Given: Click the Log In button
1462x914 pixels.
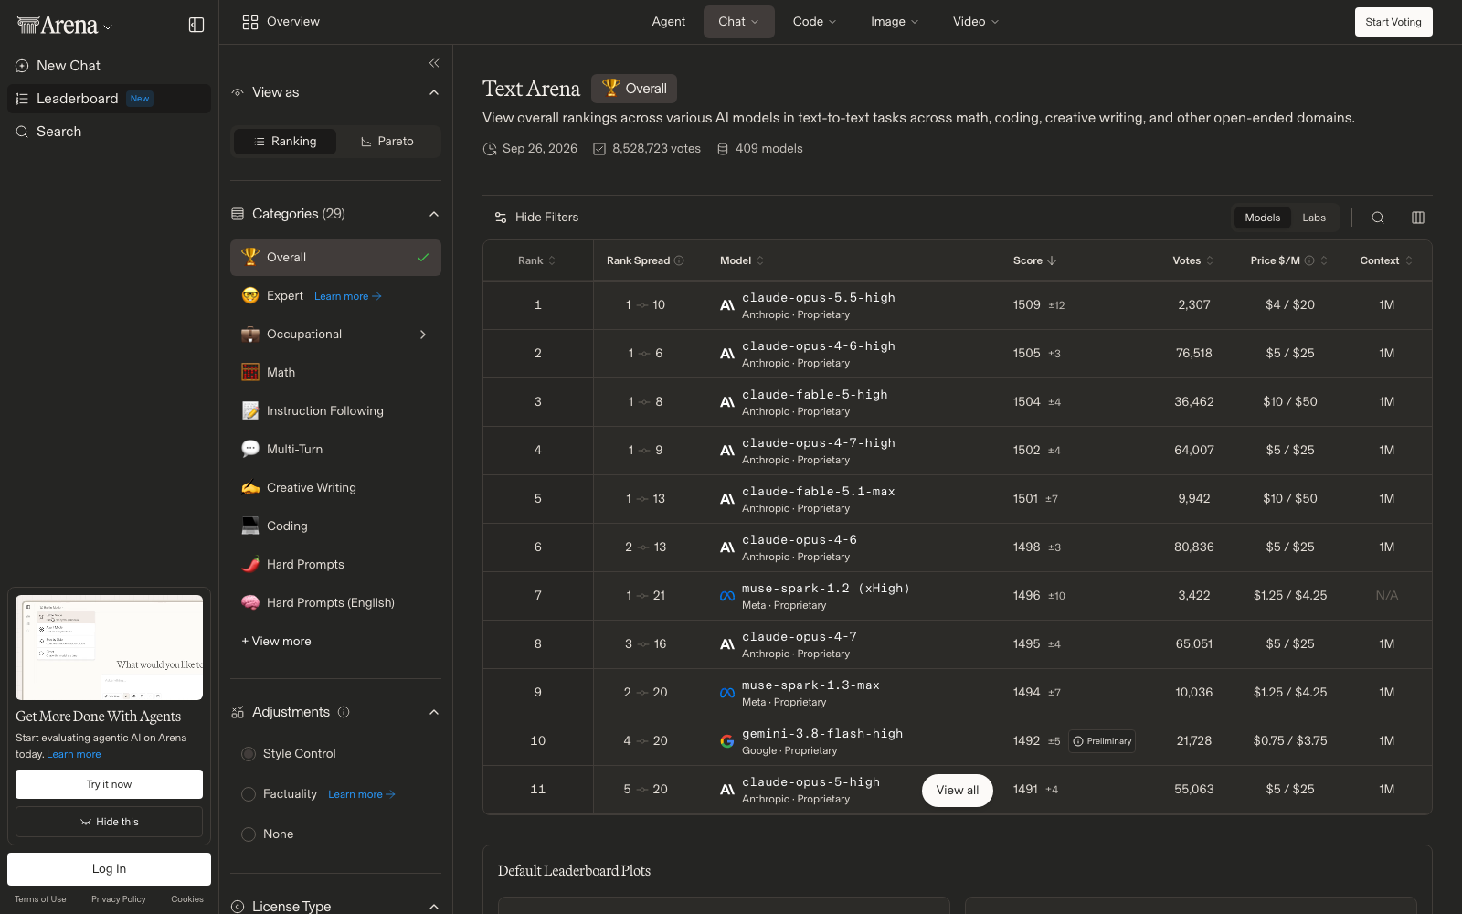Looking at the screenshot, I should click(x=109, y=869).
